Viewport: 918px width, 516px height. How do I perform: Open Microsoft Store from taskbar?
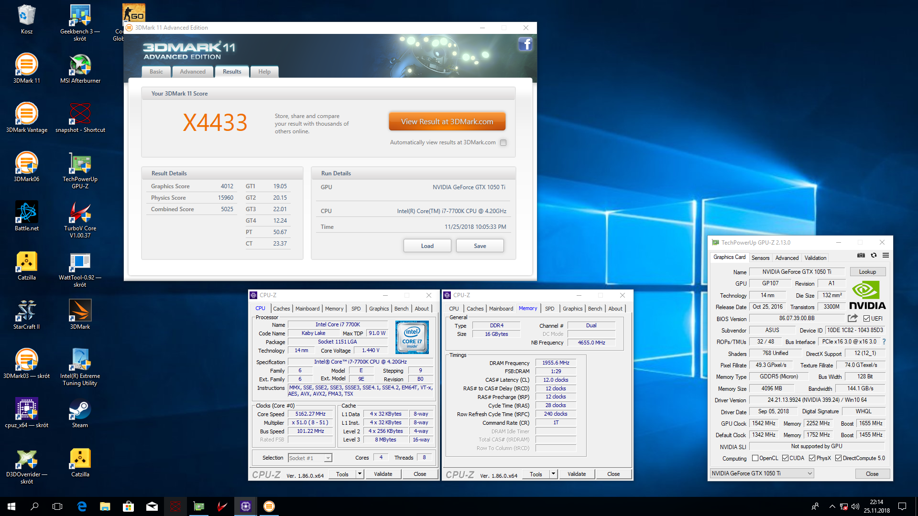point(128,506)
